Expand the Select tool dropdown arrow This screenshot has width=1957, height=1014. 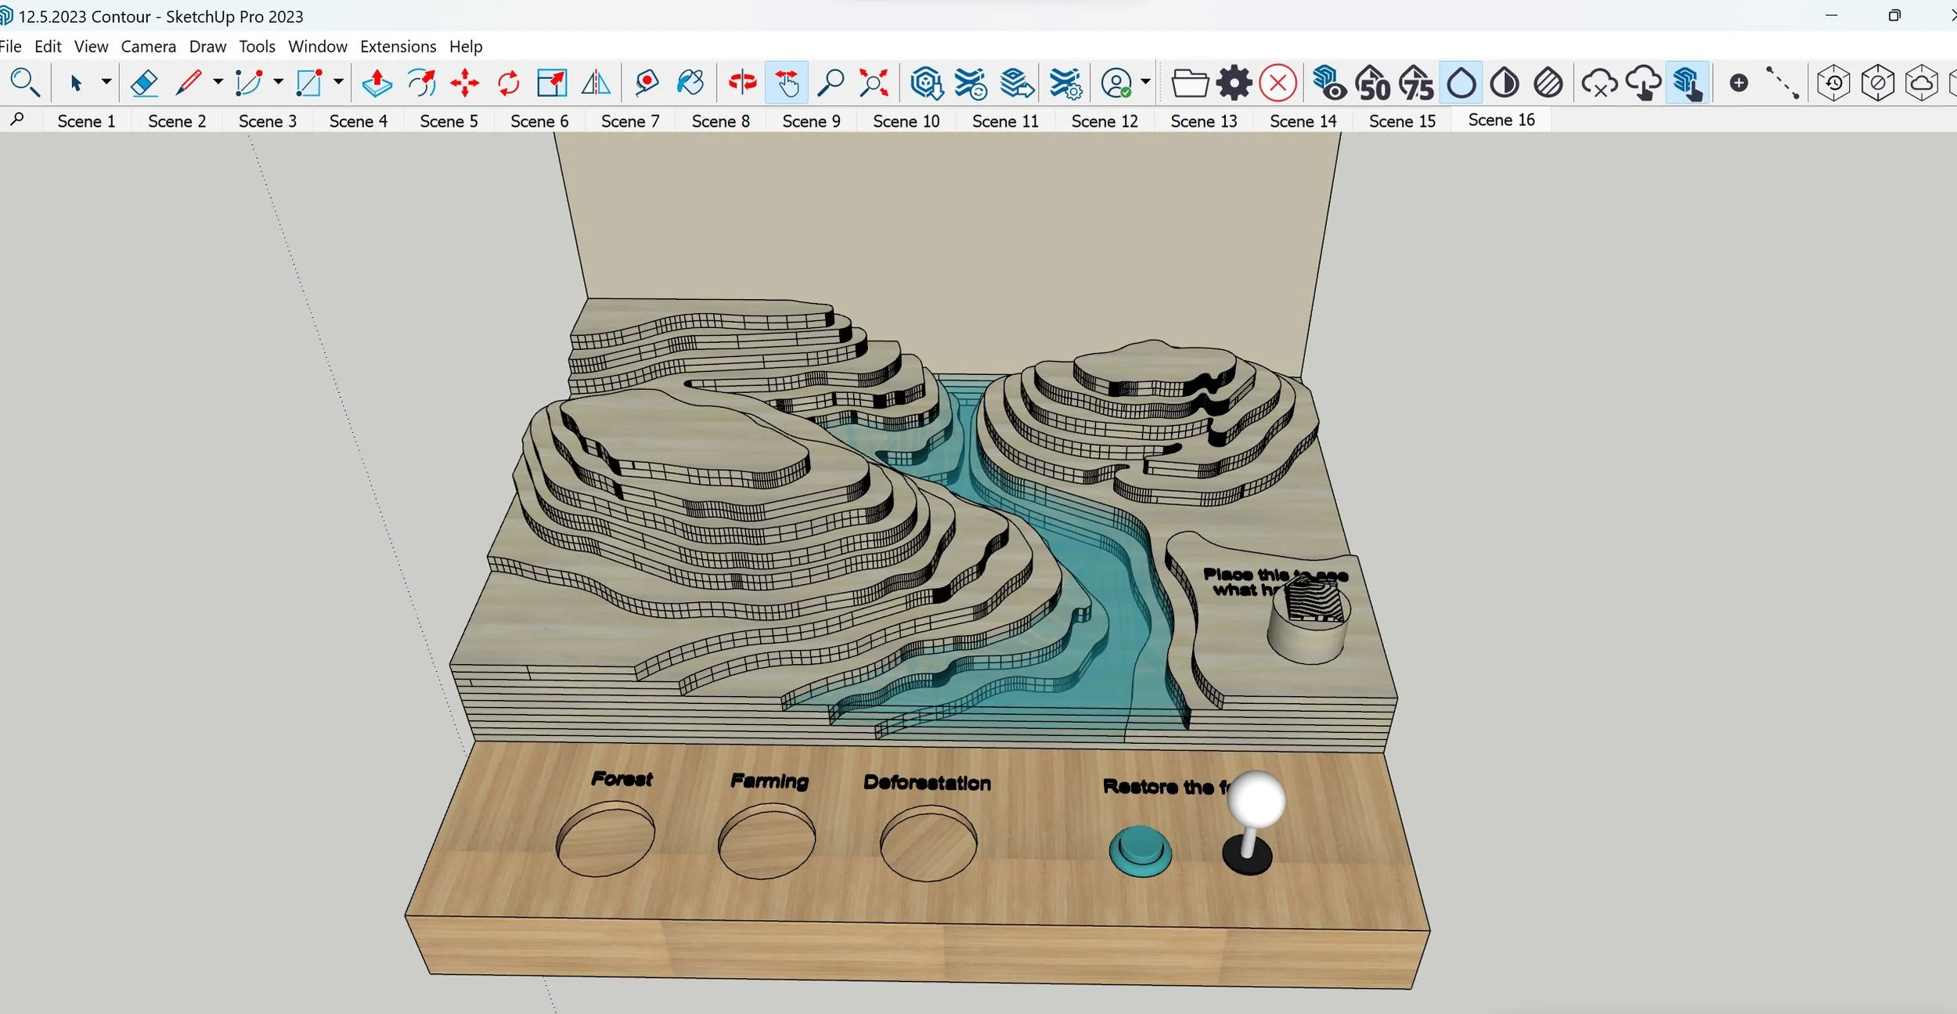[x=106, y=81]
